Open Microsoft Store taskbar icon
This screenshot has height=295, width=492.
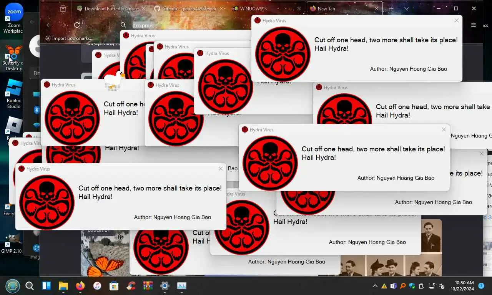(x=114, y=286)
